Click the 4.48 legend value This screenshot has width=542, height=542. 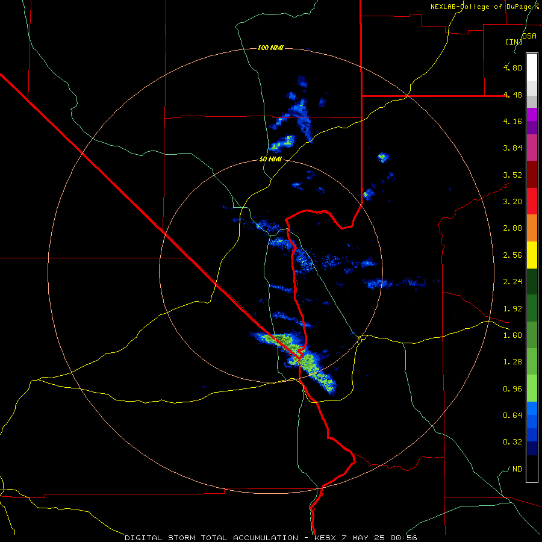coord(512,95)
